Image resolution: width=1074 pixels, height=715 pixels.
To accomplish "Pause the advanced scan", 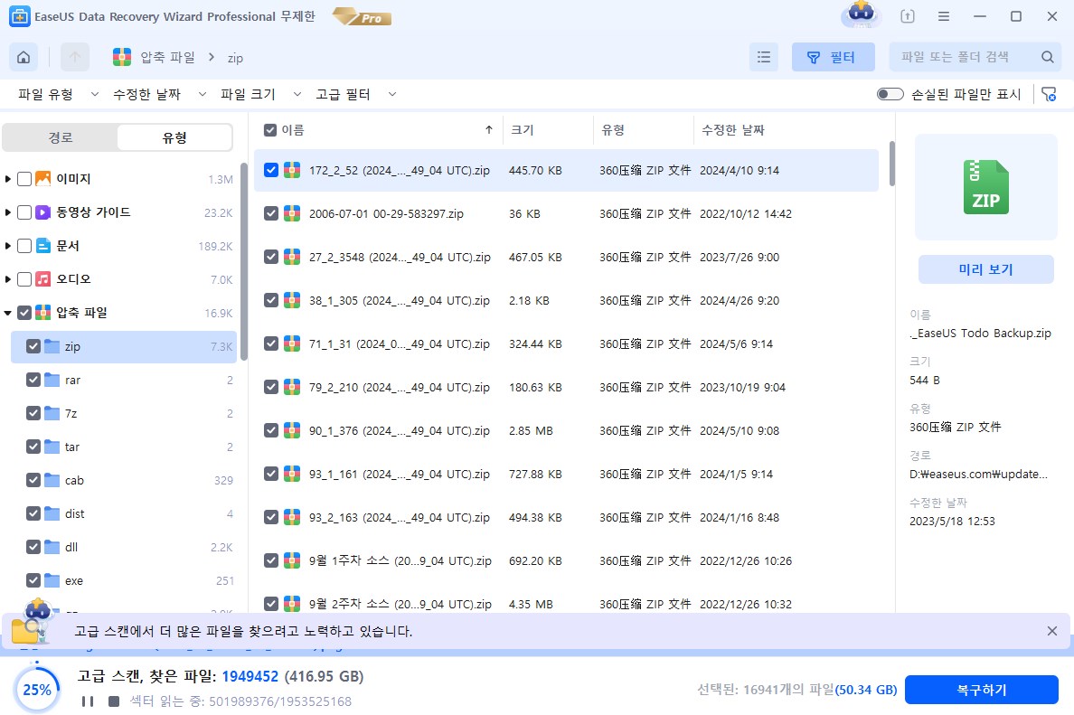I will 87,701.
